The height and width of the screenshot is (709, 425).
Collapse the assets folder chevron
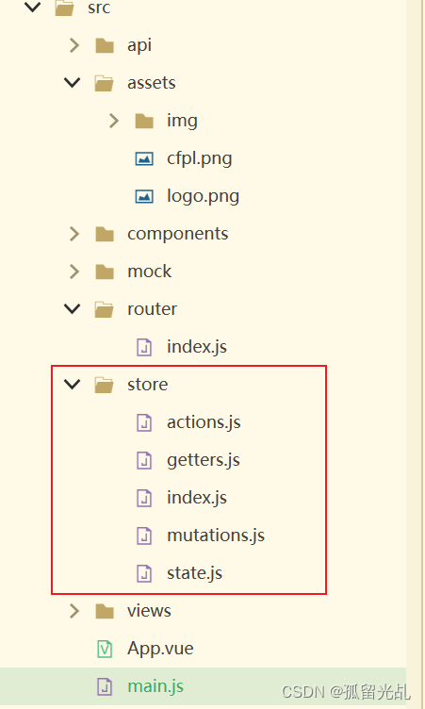[73, 83]
